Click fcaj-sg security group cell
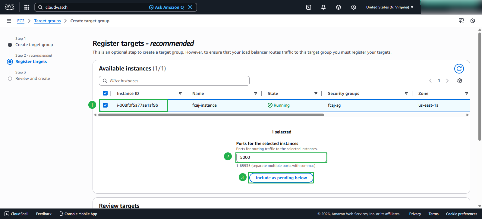This screenshot has width=482, height=219. tap(334, 105)
